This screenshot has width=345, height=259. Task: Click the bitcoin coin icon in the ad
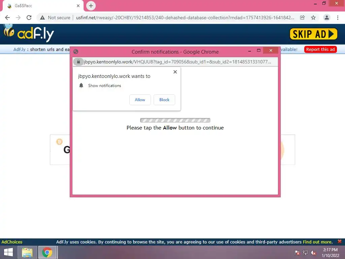[x=59, y=142]
